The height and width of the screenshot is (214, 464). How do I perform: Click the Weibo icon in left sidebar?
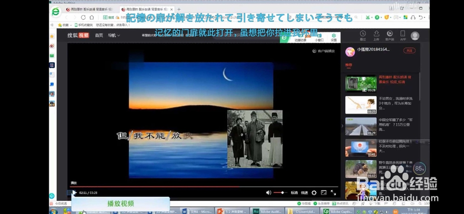52,46
